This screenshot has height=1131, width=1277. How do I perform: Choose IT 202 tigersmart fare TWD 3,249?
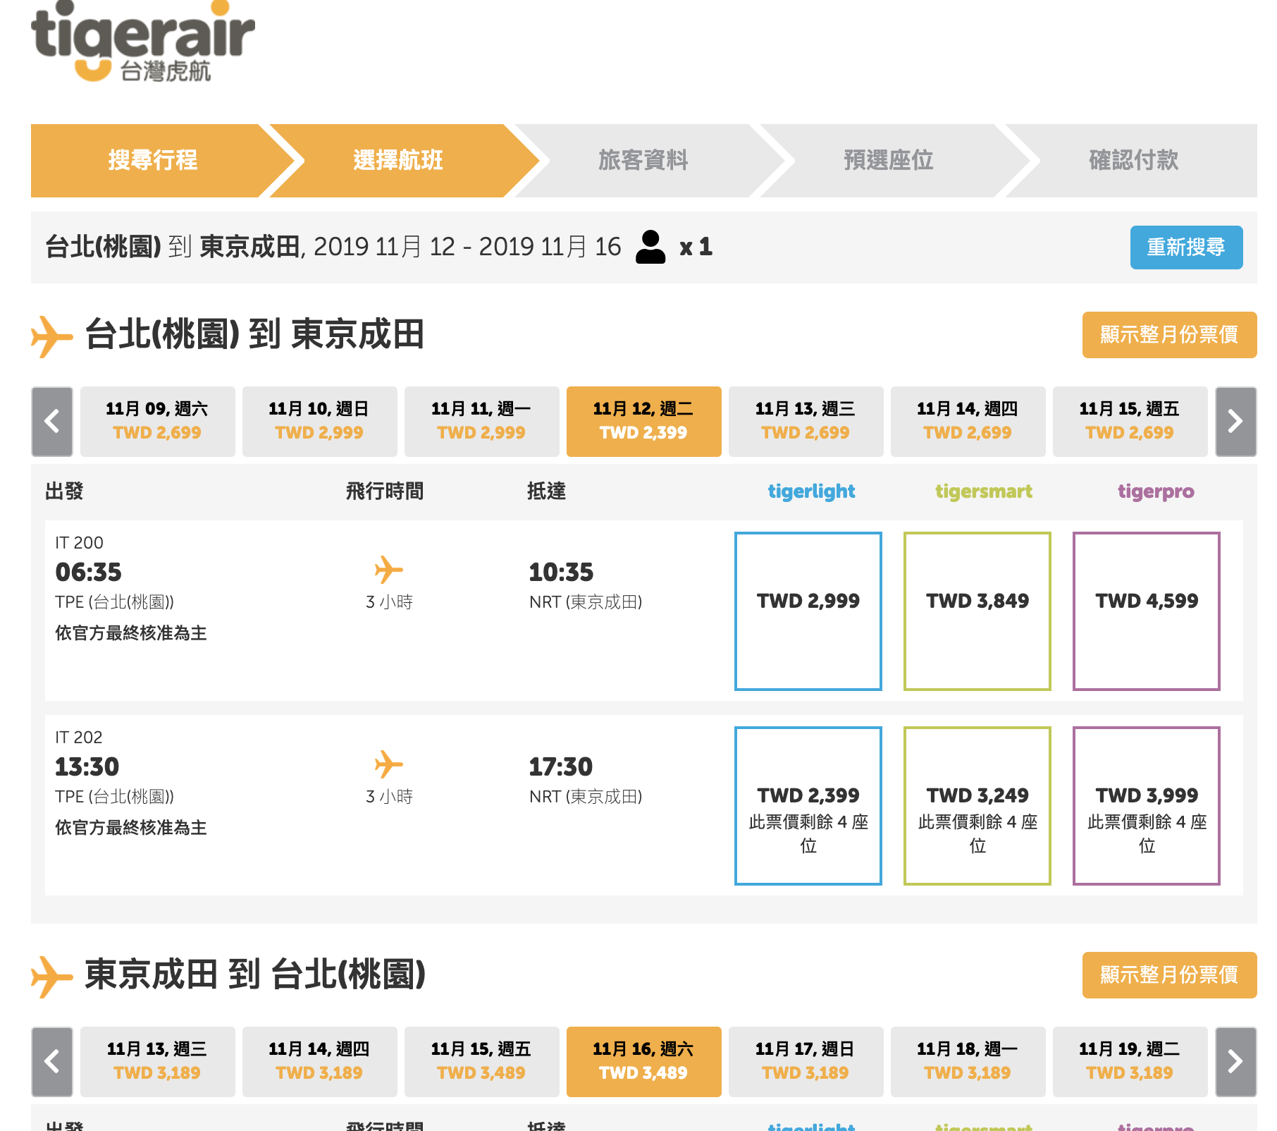tap(977, 806)
